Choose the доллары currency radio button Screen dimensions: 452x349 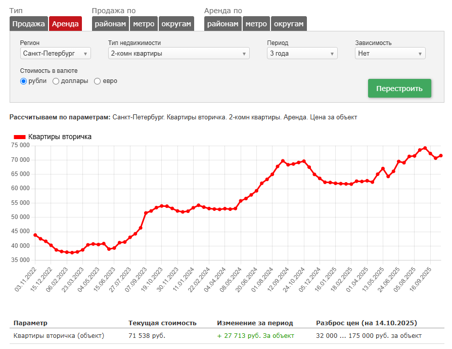click(x=56, y=81)
